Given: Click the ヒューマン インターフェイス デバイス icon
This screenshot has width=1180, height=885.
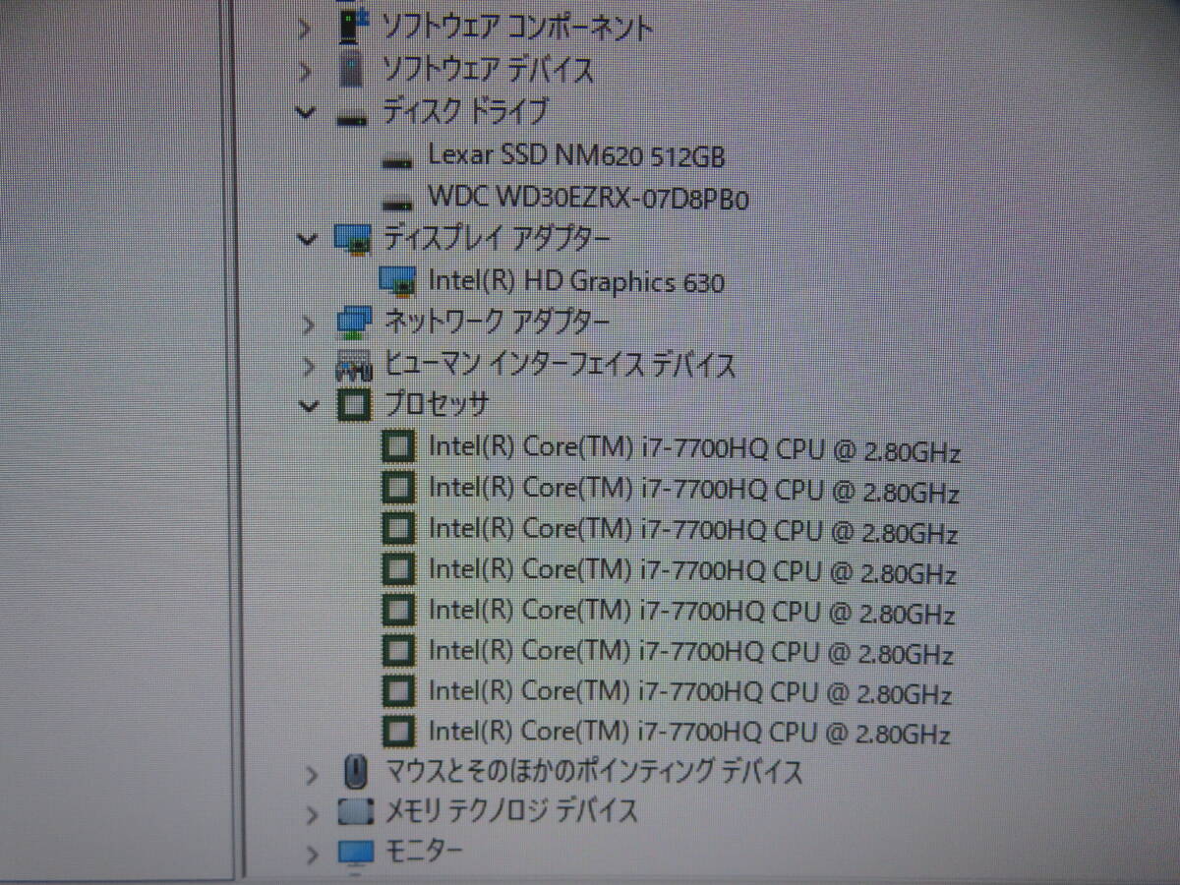Looking at the screenshot, I should (x=355, y=366).
